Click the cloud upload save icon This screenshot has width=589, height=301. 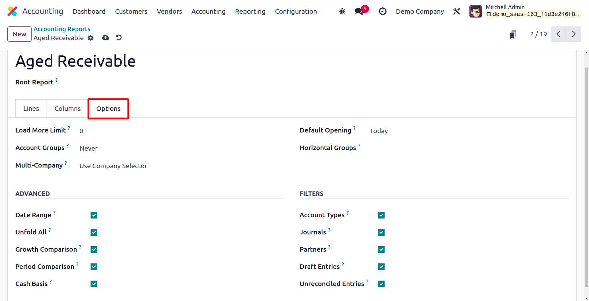pos(106,38)
